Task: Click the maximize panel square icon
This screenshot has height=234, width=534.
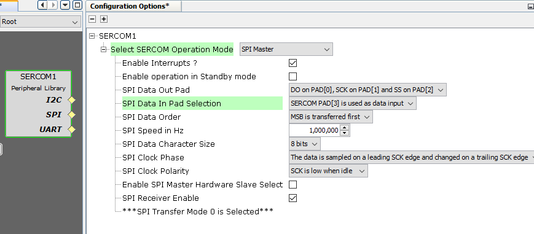Action: pos(77,5)
